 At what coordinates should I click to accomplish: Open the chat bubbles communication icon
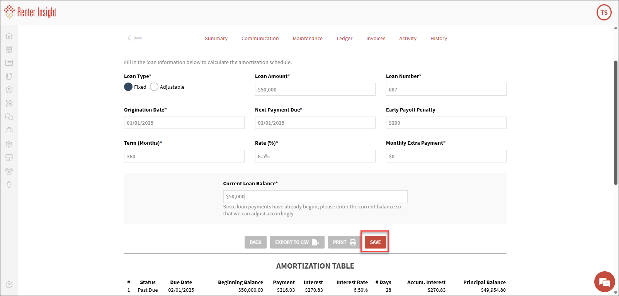pos(9,117)
